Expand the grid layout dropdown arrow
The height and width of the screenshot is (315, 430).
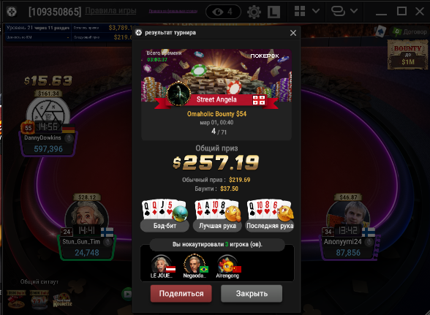(316, 11)
